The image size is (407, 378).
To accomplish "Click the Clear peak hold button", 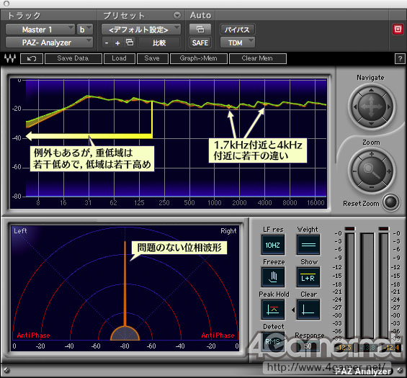I will coord(308,310).
